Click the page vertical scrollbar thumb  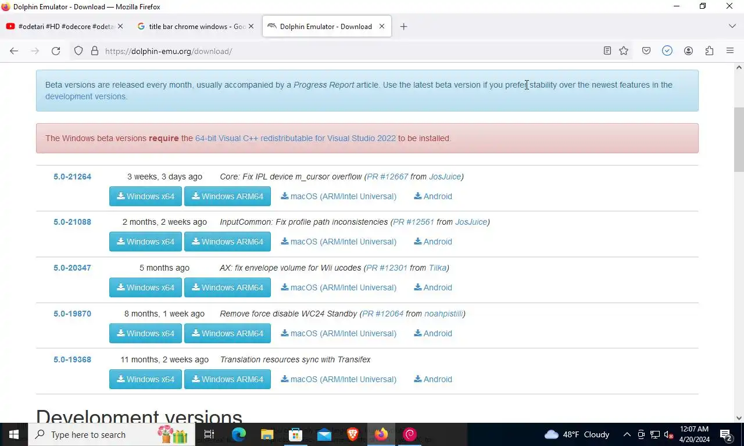tap(739, 139)
